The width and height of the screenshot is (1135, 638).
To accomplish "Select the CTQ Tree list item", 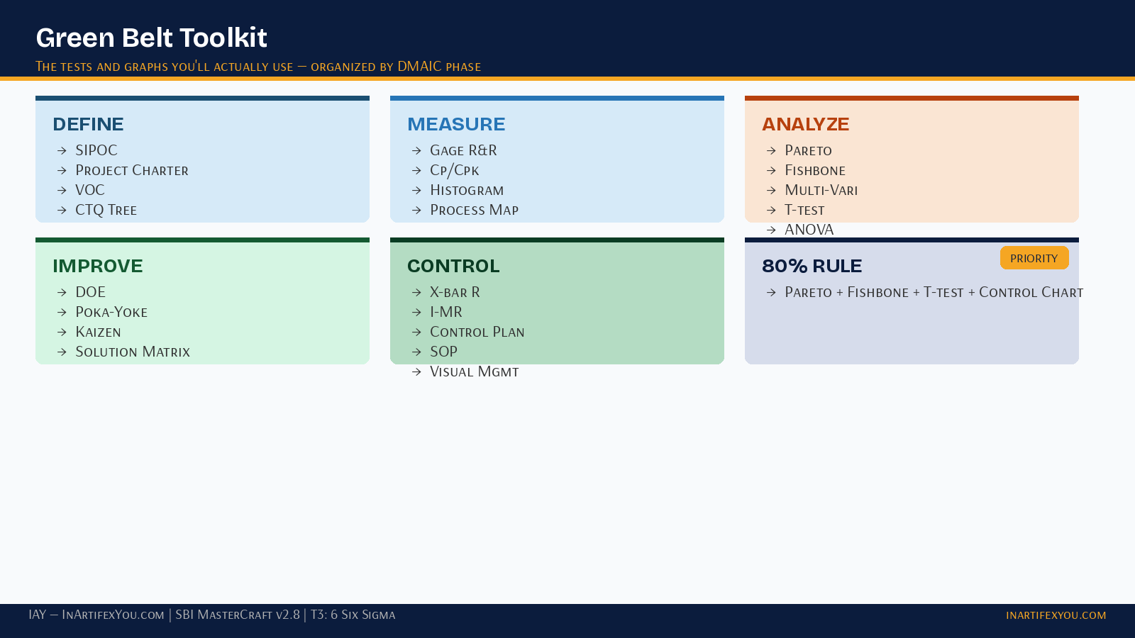I will (106, 210).
